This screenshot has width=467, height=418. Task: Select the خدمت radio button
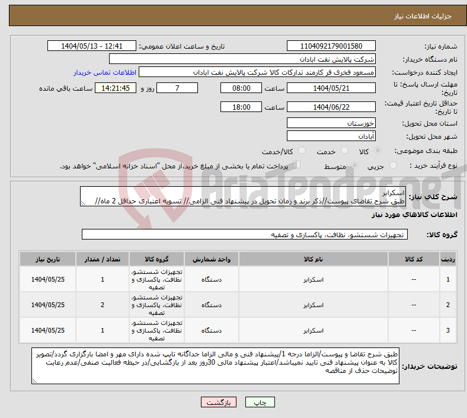[344, 151]
